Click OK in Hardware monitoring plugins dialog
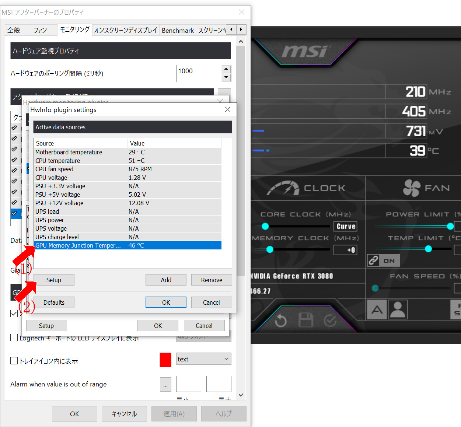 (158, 326)
